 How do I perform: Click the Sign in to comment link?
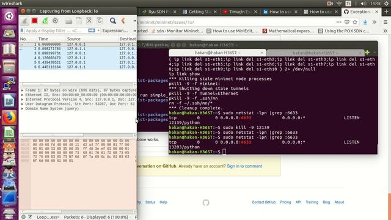244,166
